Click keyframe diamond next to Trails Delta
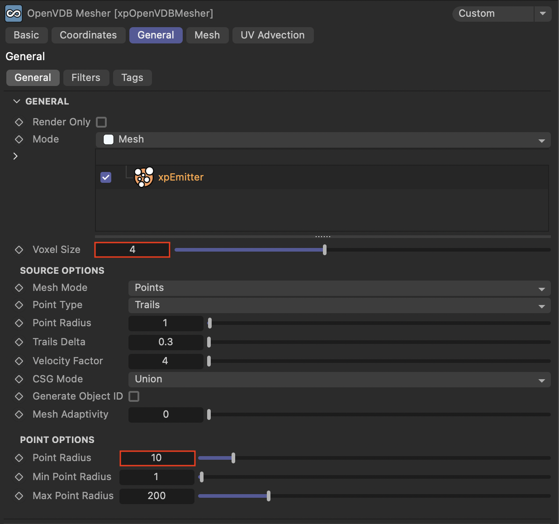 point(19,342)
